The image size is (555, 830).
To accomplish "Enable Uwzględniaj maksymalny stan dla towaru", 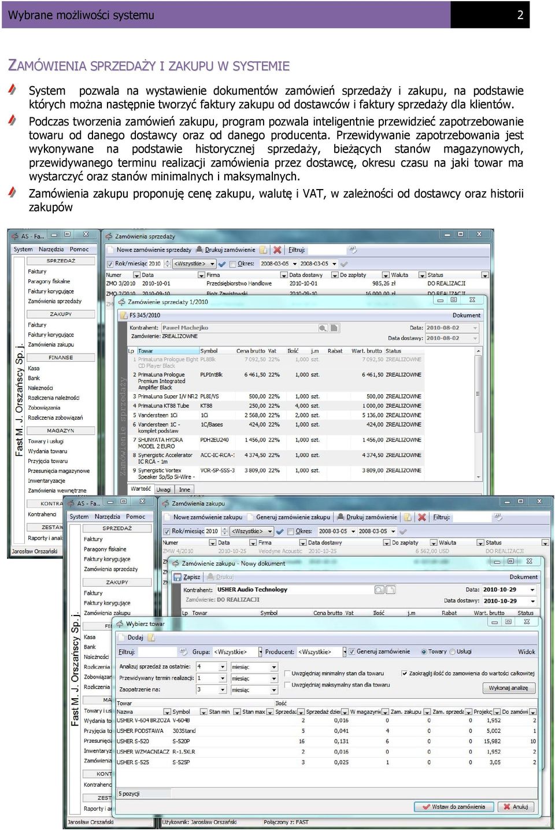I will [x=287, y=685].
